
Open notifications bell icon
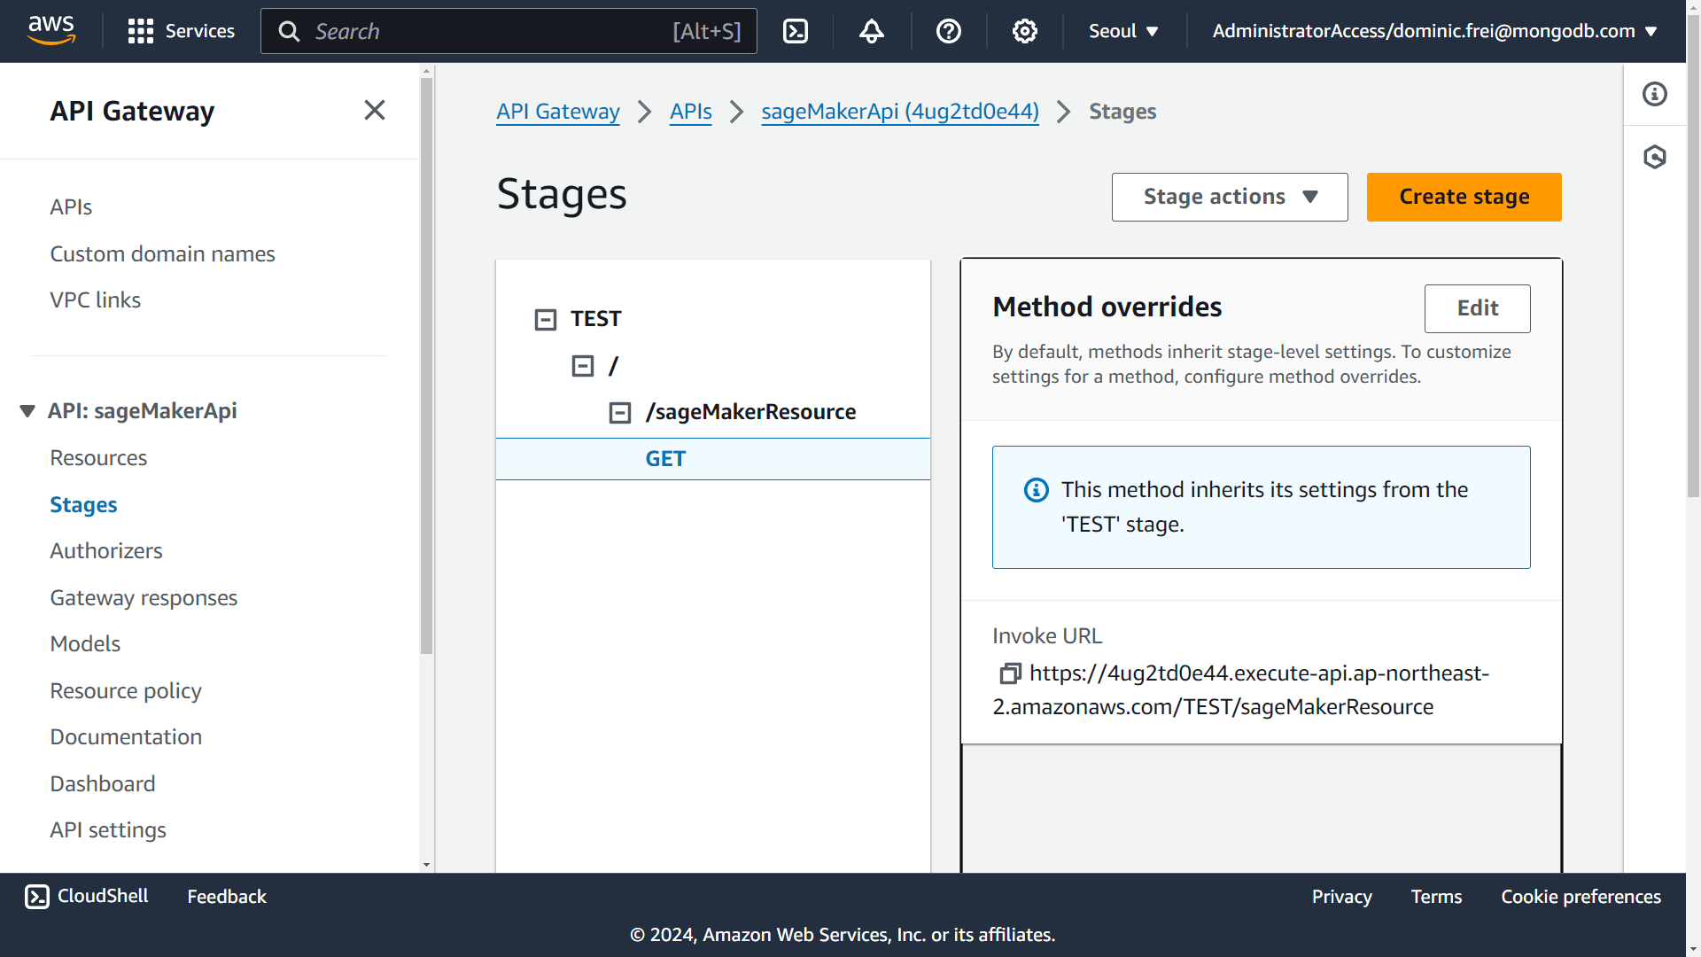[872, 31]
